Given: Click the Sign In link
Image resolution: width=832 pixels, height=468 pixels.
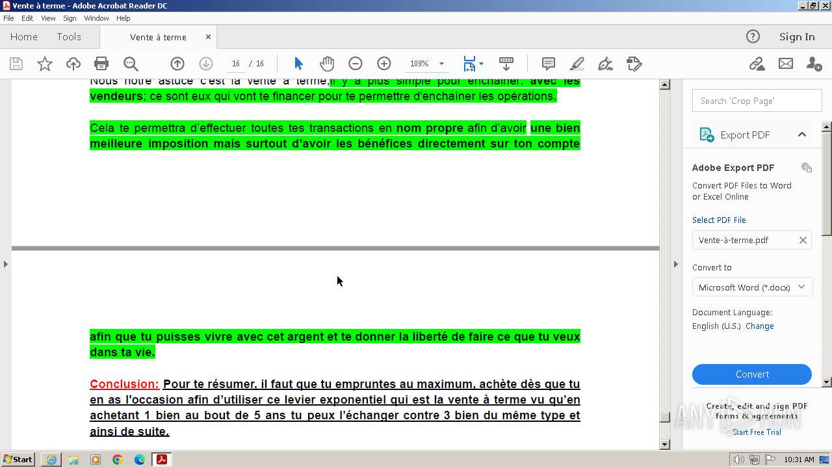Looking at the screenshot, I should (x=797, y=37).
